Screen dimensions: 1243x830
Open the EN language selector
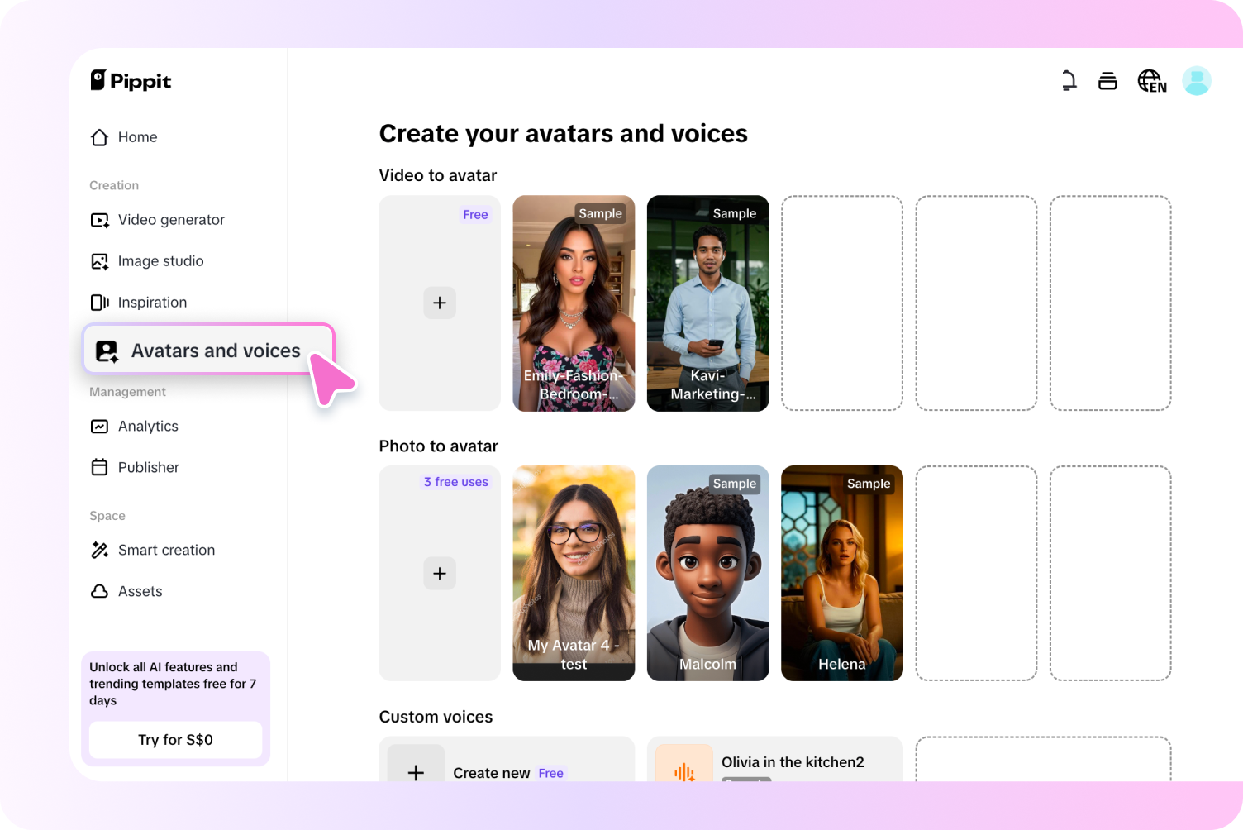point(1151,80)
